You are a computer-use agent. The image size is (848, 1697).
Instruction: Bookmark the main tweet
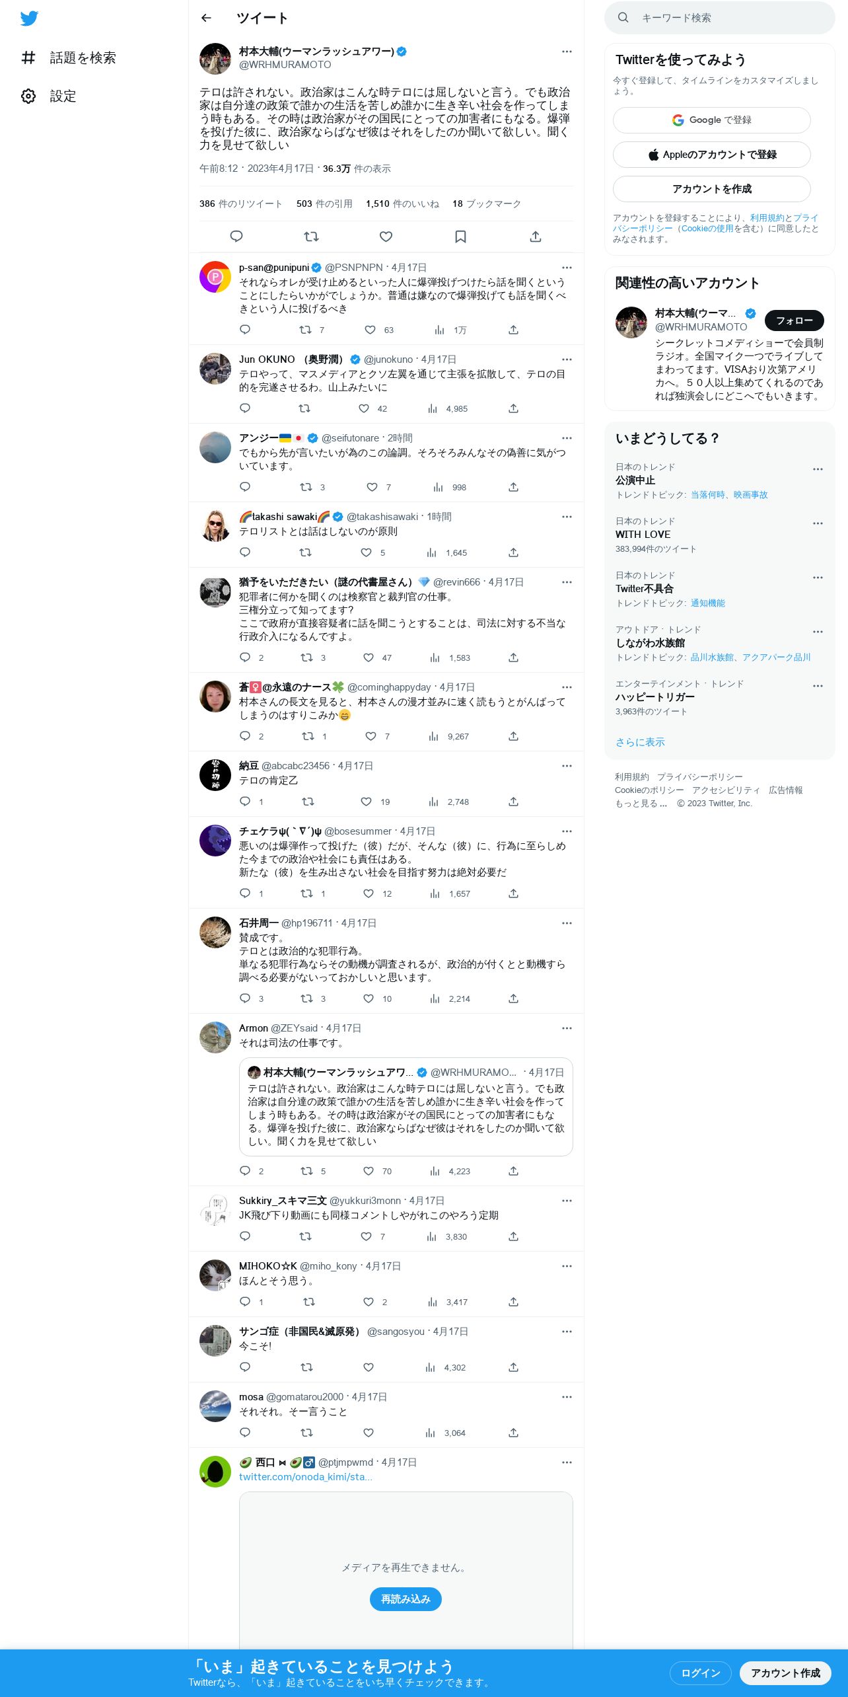tap(461, 237)
